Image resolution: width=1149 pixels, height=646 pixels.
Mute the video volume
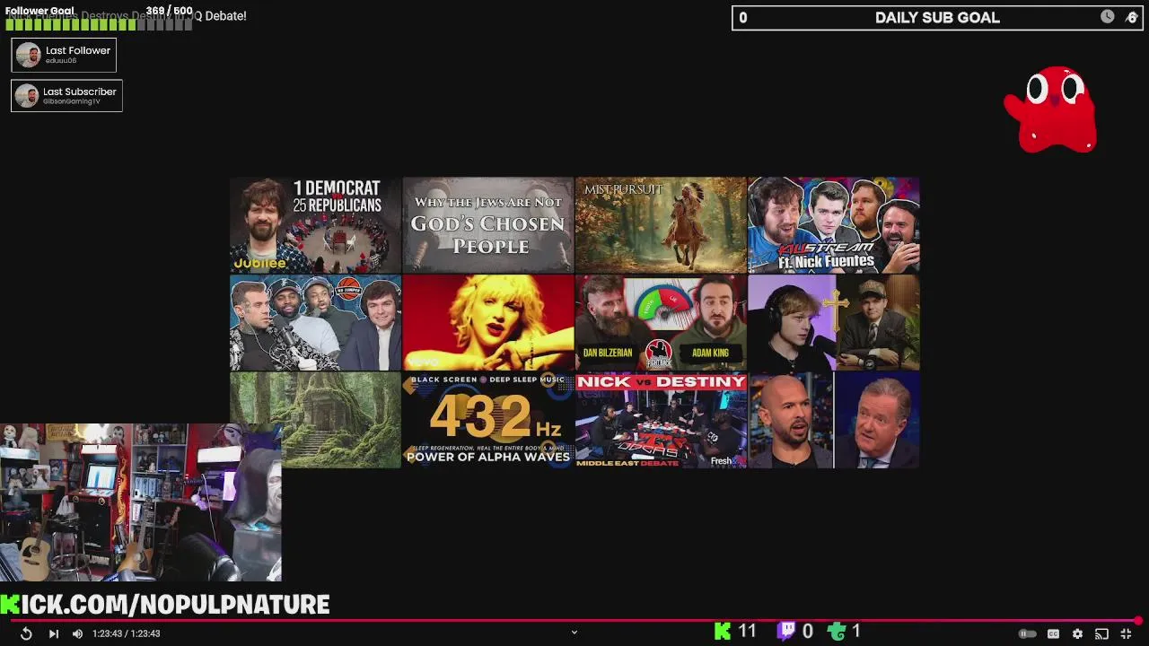click(77, 633)
